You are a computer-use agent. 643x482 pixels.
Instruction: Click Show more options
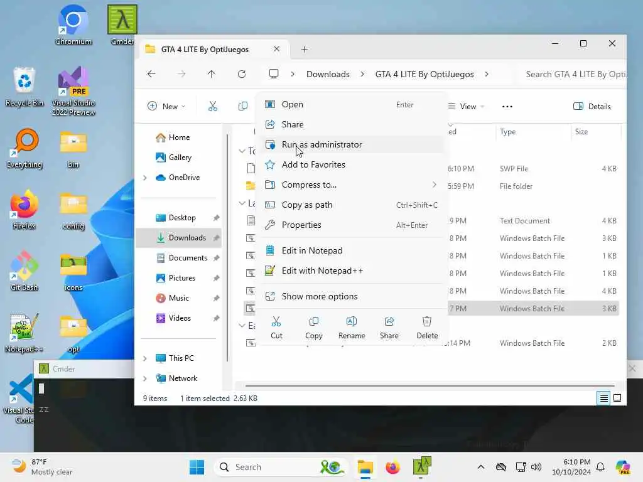[x=351, y=296]
